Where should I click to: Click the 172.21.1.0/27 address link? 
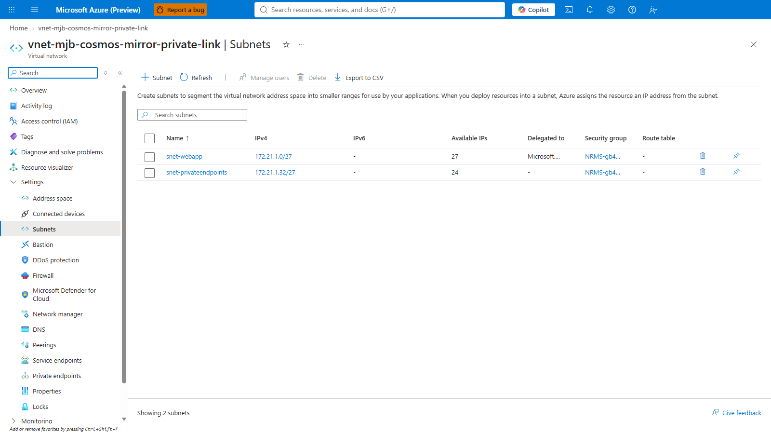pyautogui.click(x=273, y=156)
